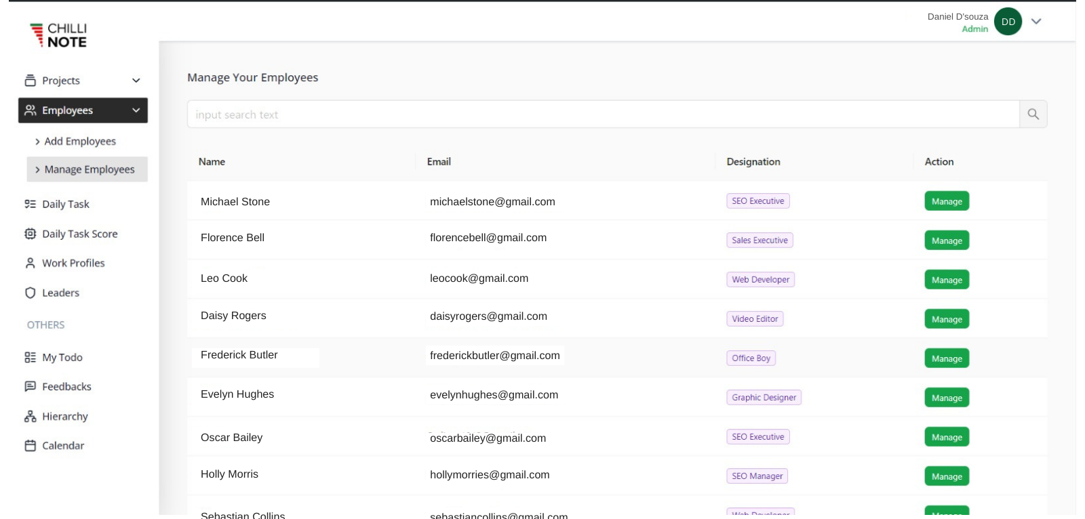
Task: Click the Calendar icon in sidebar
Action: coord(30,446)
